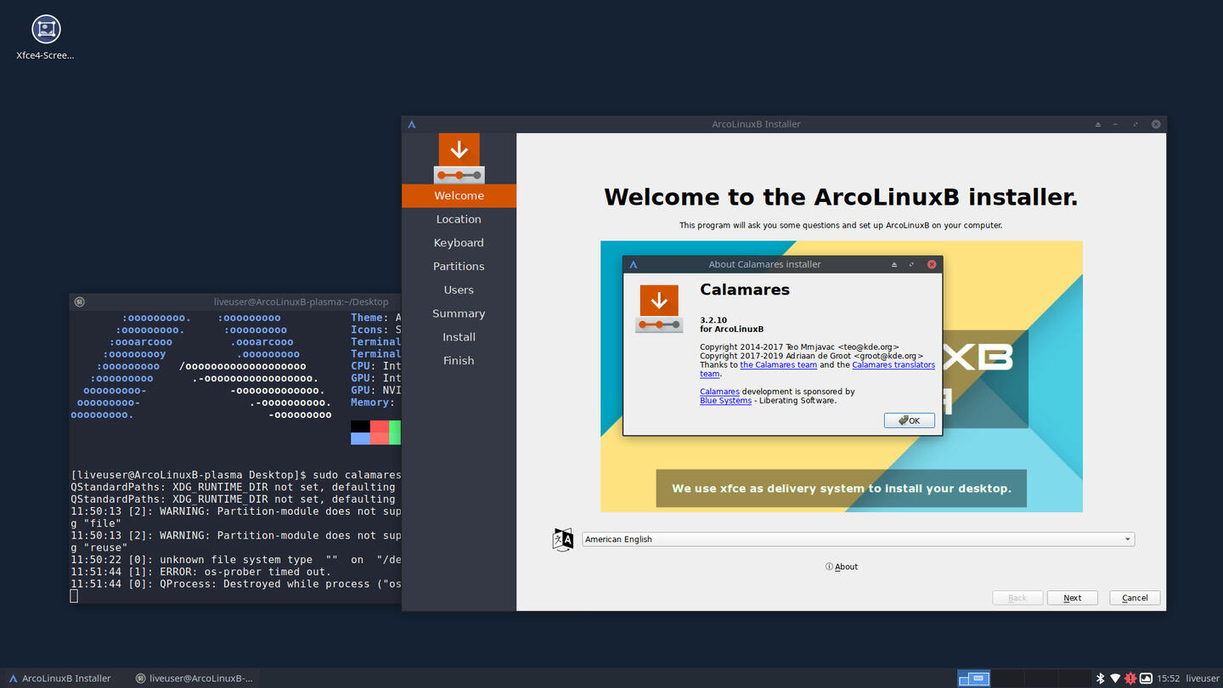Open the American English language dropdown
1223x688 pixels.
click(x=858, y=539)
